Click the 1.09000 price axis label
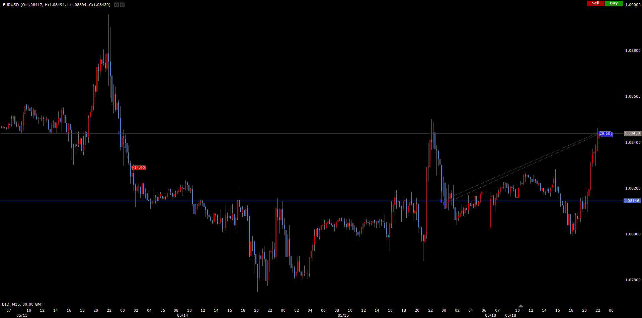This screenshot has height=318, width=642. 633,5
